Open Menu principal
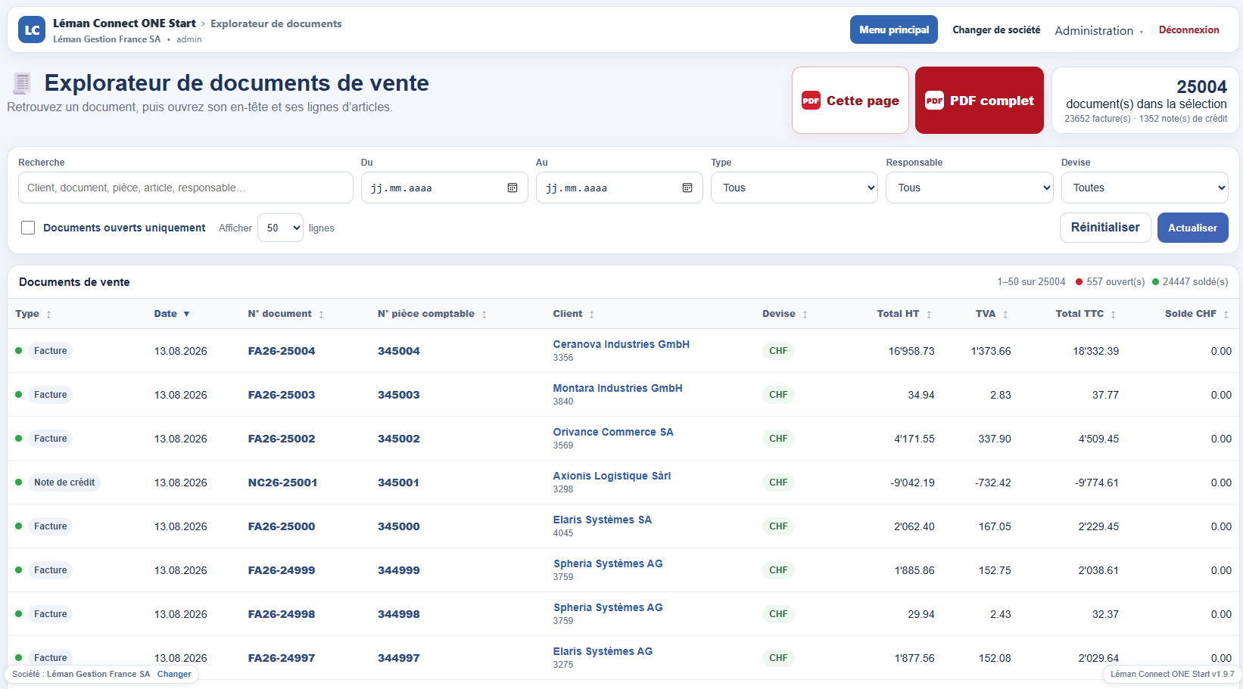Screen dimensions: 1243x689 [x=894, y=29]
